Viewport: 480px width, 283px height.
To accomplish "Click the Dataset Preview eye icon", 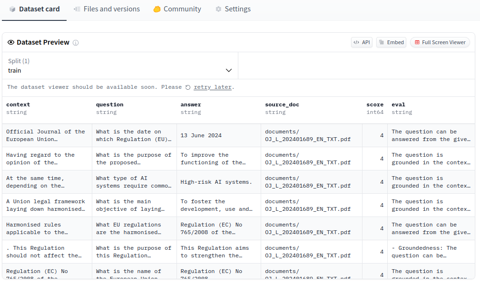I will pos(11,42).
